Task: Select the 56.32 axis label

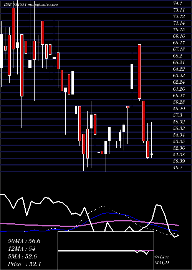Action: 179,122
